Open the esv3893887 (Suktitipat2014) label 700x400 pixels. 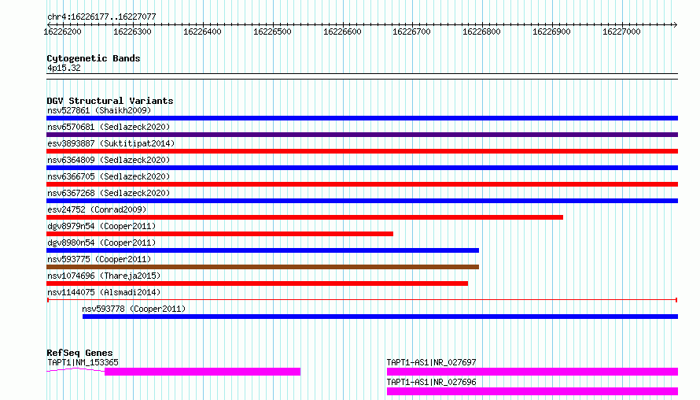click(x=111, y=143)
